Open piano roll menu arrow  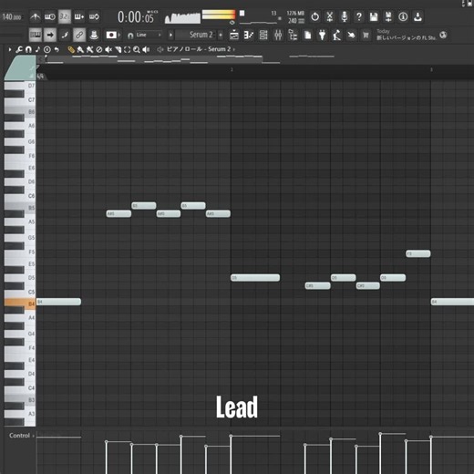pyautogui.click(x=10, y=49)
